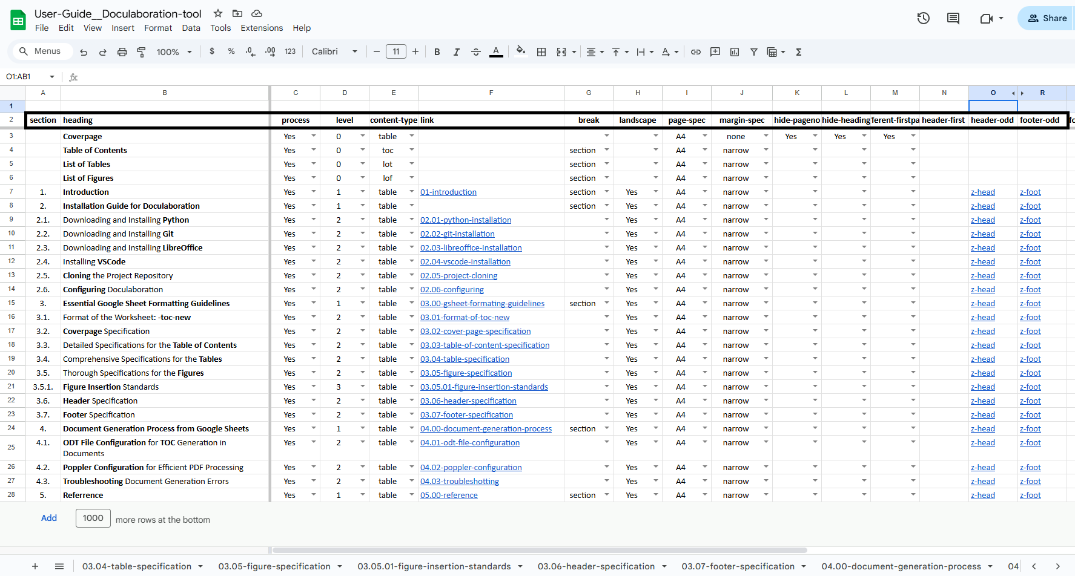Screen dimensions: 1075x576
Task: Open the Google Sheets home icon
Action: (18, 20)
